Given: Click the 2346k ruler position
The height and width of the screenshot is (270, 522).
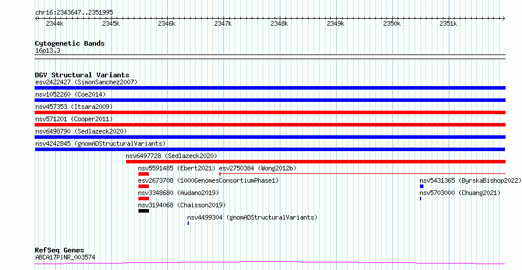Looking at the screenshot, I should click(167, 24).
